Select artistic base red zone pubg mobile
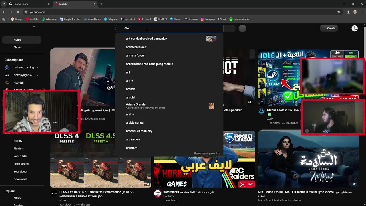366x206 pixels. click(169, 64)
